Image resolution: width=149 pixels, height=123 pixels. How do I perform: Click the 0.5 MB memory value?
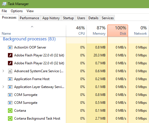click(100, 103)
